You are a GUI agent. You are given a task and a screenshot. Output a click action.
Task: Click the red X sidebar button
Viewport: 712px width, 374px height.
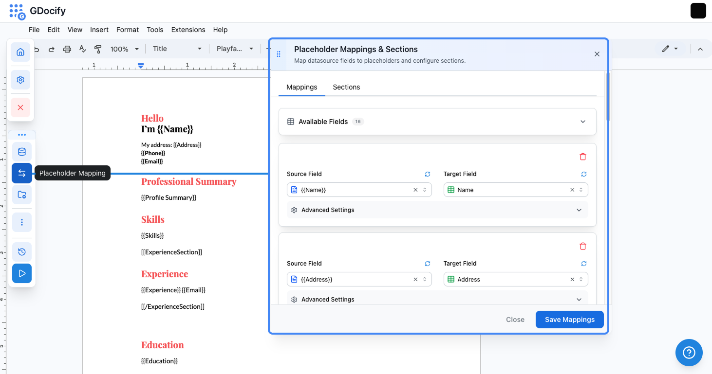click(20, 107)
